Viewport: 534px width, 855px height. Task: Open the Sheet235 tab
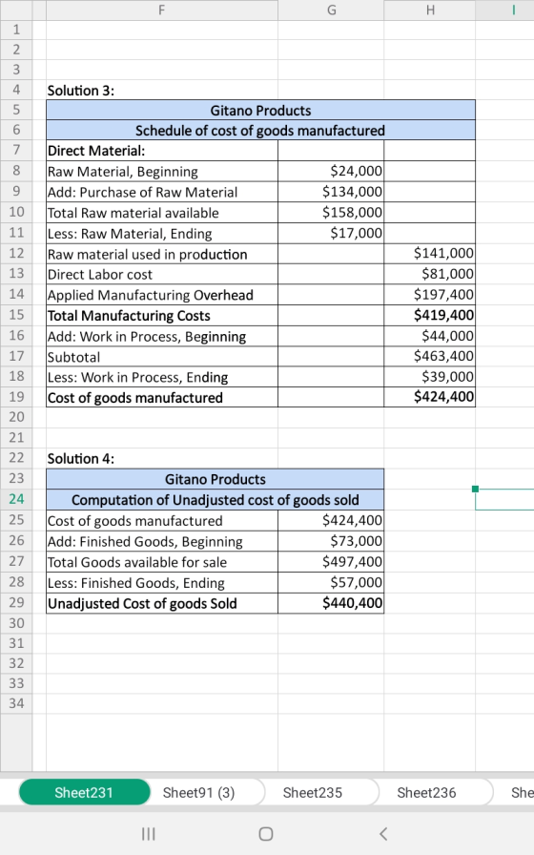coord(312,792)
